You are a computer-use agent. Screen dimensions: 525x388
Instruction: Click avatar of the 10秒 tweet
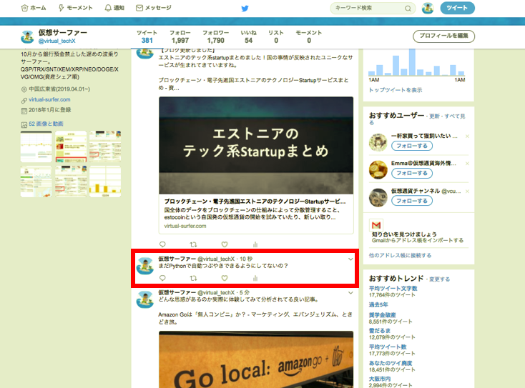tap(145, 266)
